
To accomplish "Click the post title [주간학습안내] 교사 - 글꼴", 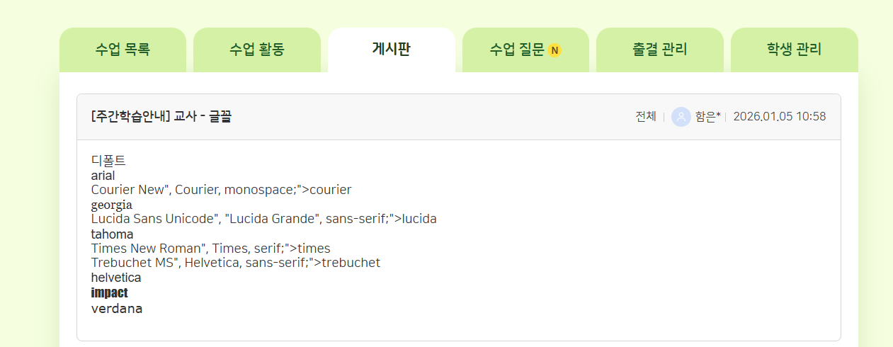I will [x=161, y=117].
